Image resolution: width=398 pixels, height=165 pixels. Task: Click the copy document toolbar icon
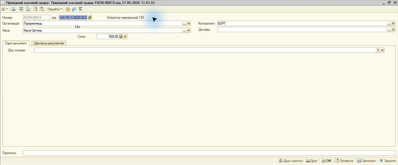click(x=28, y=9)
